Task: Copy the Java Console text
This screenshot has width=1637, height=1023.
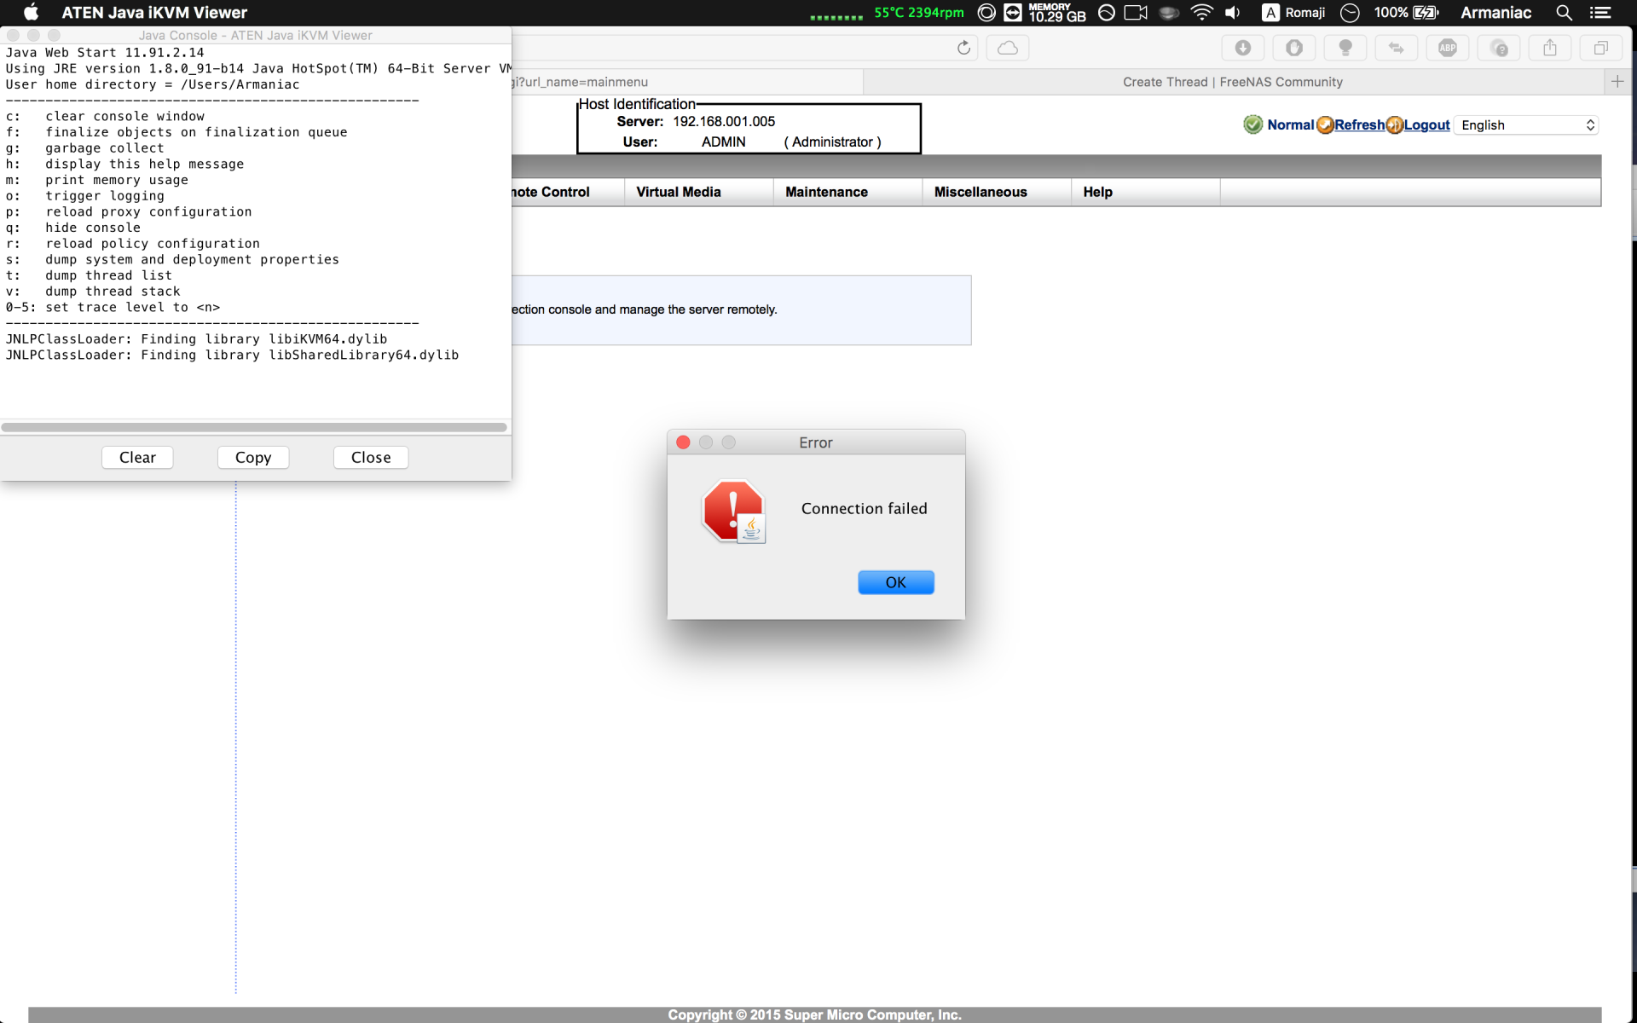Action: pos(253,458)
